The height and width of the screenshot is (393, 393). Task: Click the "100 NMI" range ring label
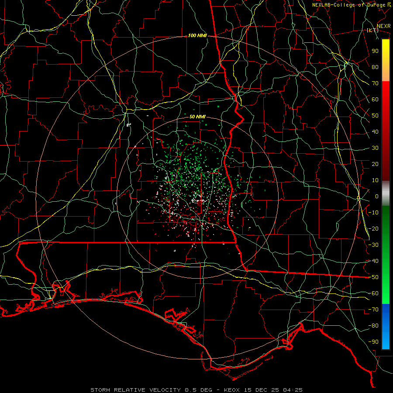coord(197,36)
